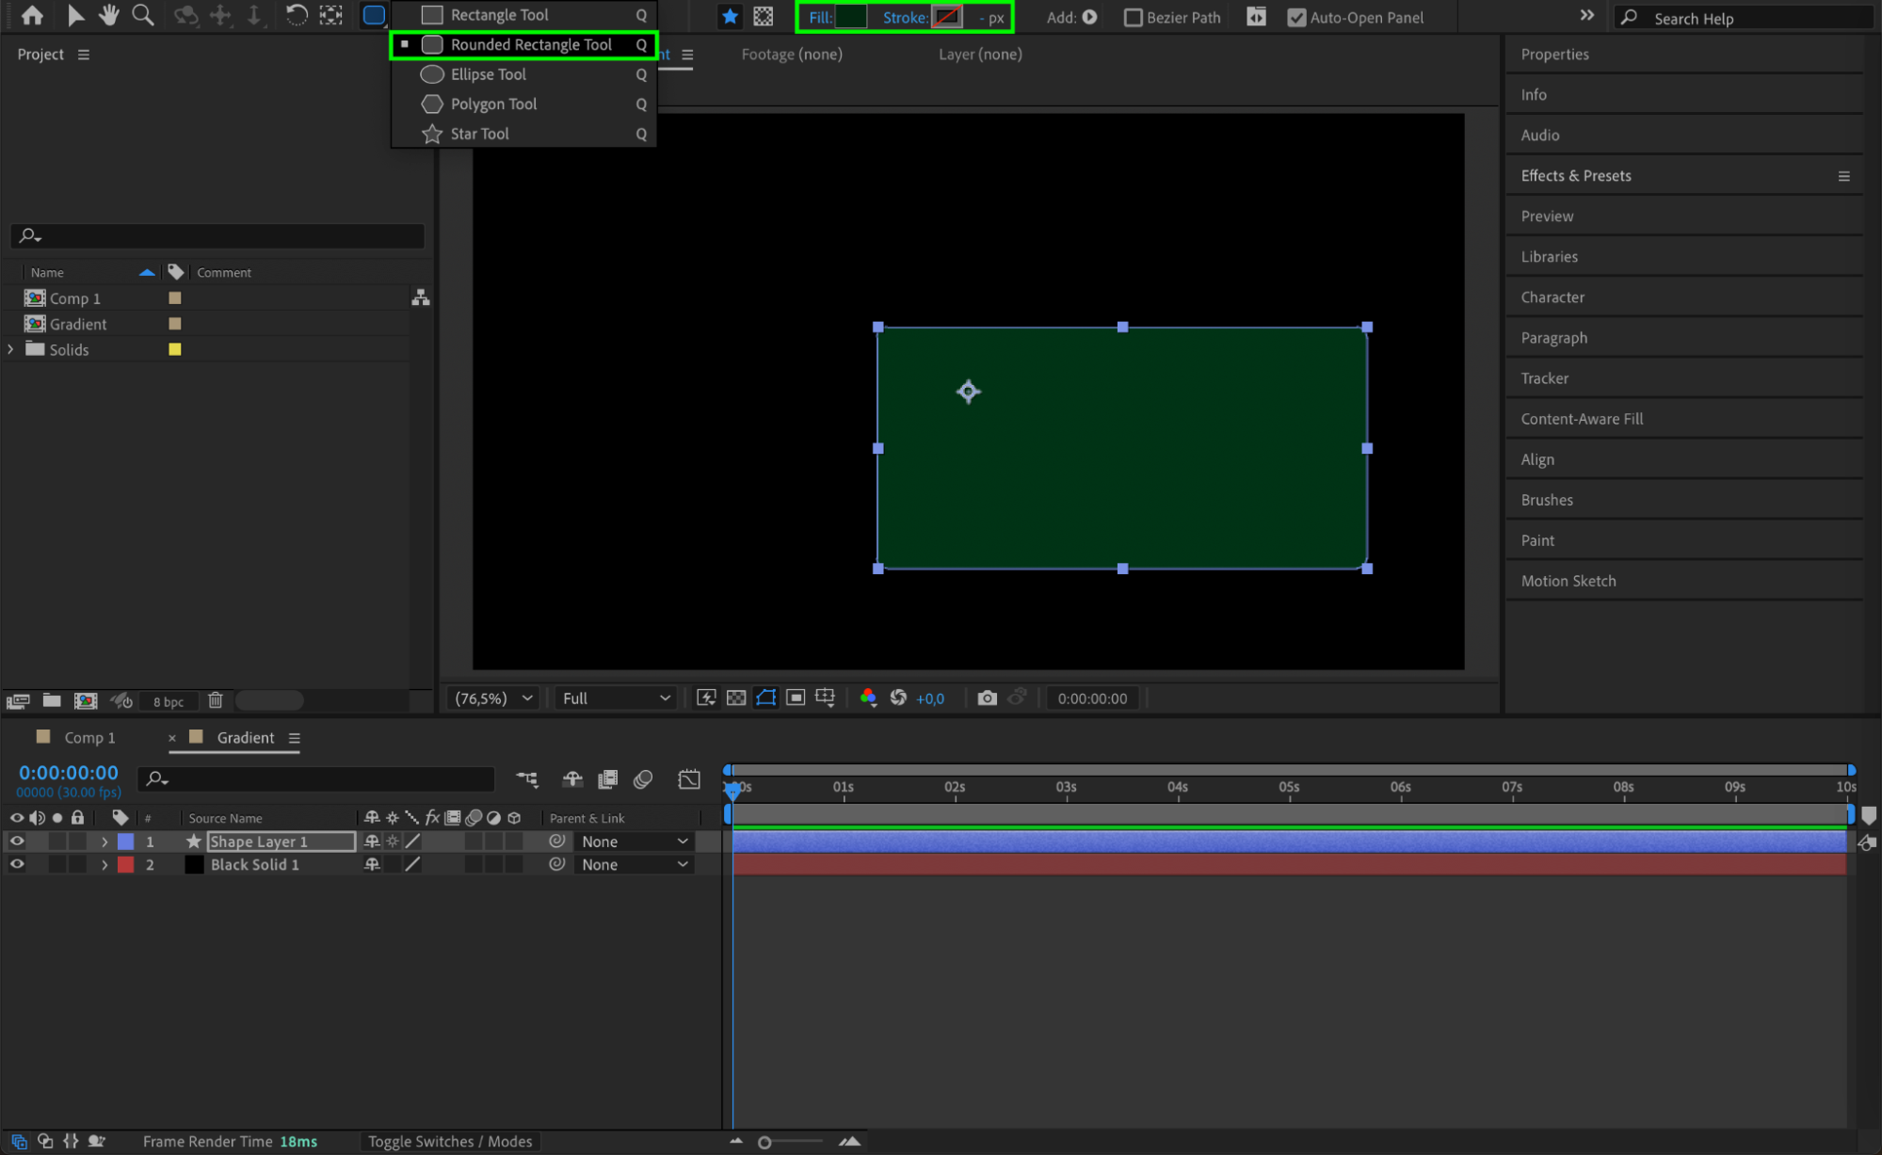Screen dimensions: 1882x1155
Task: Open the Effects & Presets panel
Action: [1575, 175]
